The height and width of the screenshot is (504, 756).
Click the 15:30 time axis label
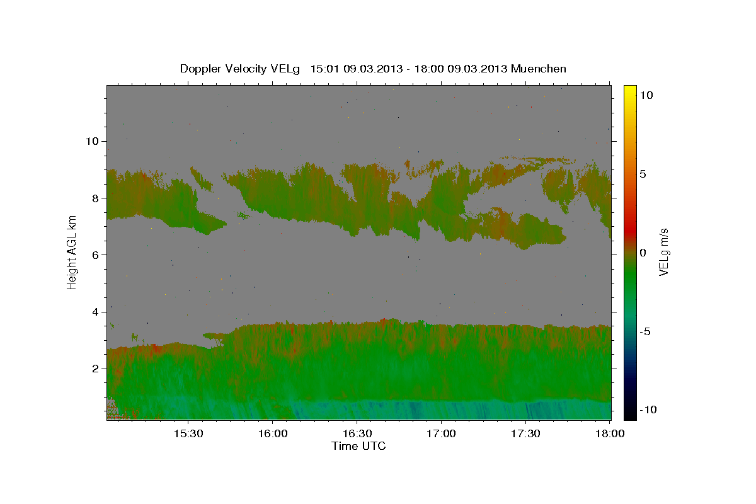coord(188,434)
